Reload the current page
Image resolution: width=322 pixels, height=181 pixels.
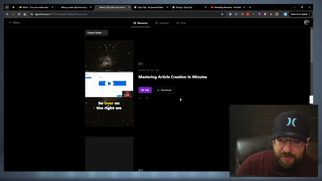coord(19,14)
